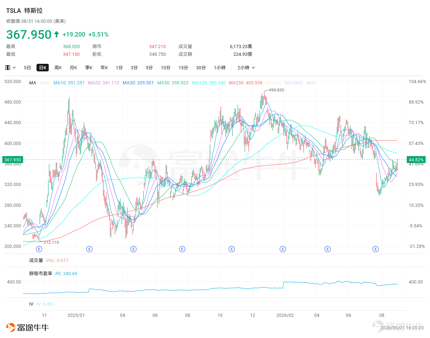This screenshot has width=430, height=338.
Task: Click the 最低 value 347.150
Action: click(71, 54)
